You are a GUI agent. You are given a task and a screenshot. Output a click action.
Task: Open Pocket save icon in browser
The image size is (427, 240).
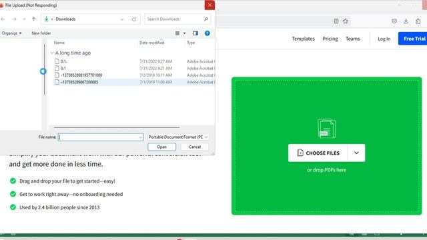coord(394,21)
